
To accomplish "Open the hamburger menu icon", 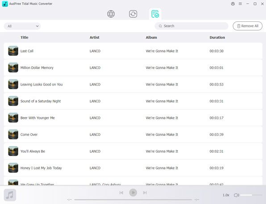I will pyautogui.click(x=240, y=4).
